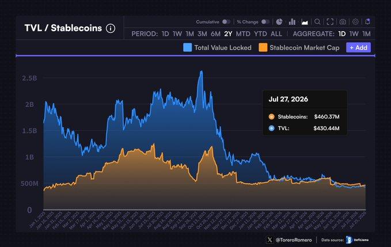The image size is (391, 247).
Task: Click the Stablecoins $460.37M value
Action: [x=327, y=117]
